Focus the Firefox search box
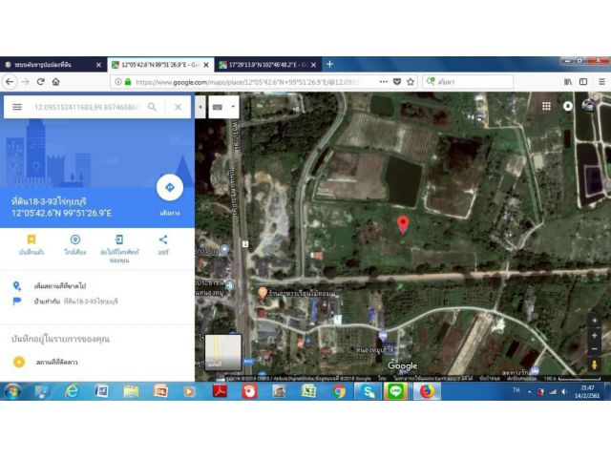Screen dimensions: 611x458 coord(468,82)
